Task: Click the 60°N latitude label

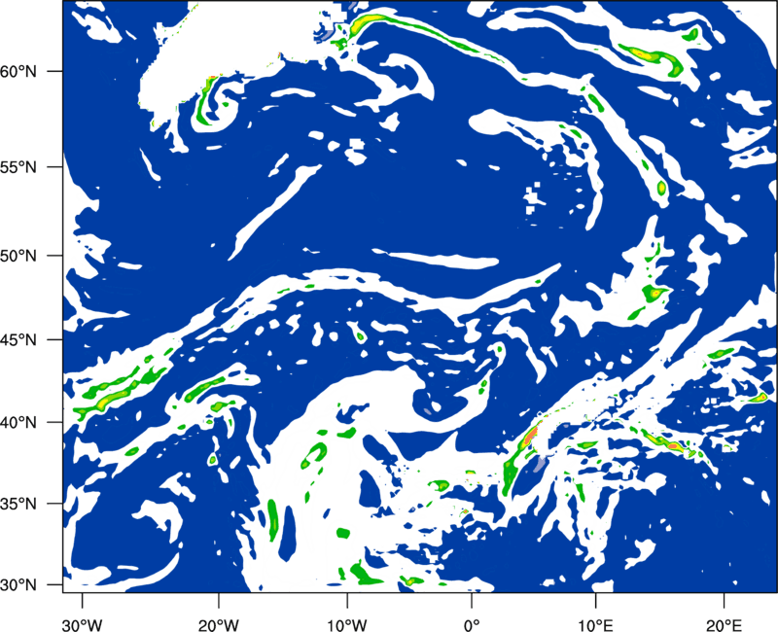Action: pyautogui.click(x=18, y=71)
